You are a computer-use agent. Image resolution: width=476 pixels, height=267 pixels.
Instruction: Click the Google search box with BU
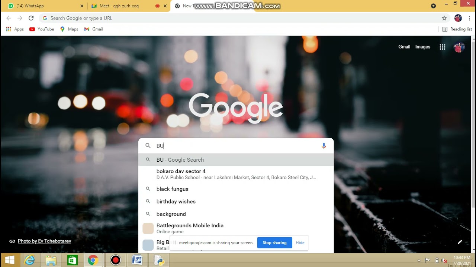(x=236, y=146)
